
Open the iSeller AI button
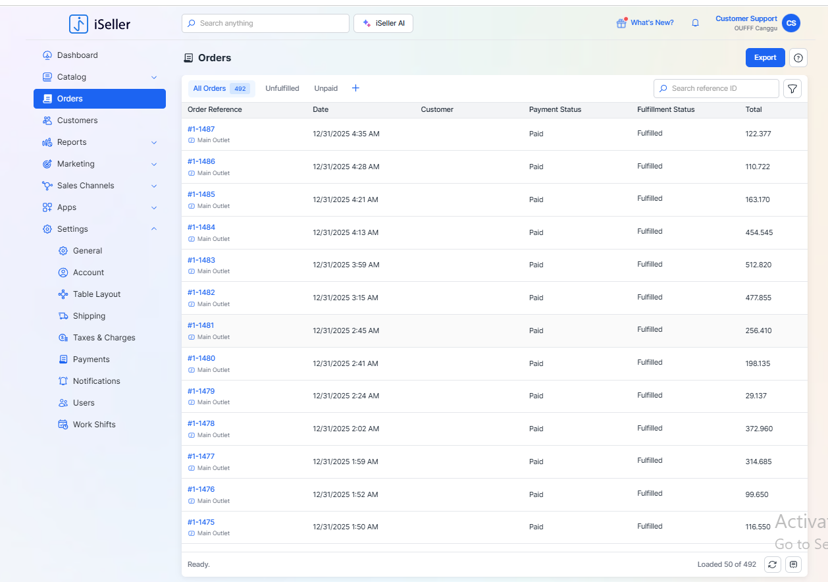click(x=383, y=23)
